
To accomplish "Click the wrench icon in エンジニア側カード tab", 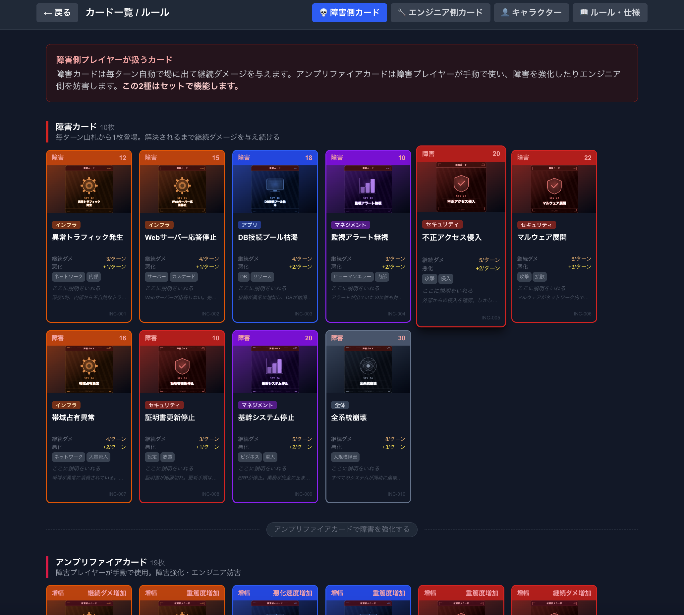I will pyautogui.click(x=402, y=13).
